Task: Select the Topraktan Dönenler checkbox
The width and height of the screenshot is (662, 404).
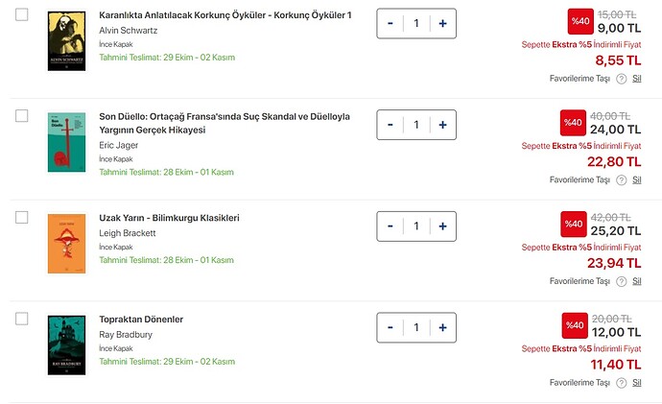Action: [22, 319]
